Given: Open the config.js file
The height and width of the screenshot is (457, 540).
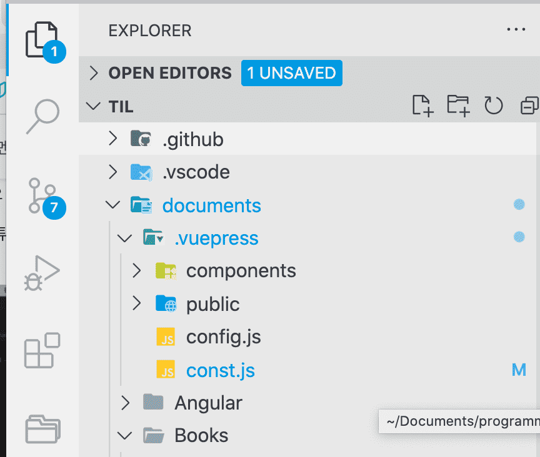Looking at the screenshot, I should [x=223, y=337].
